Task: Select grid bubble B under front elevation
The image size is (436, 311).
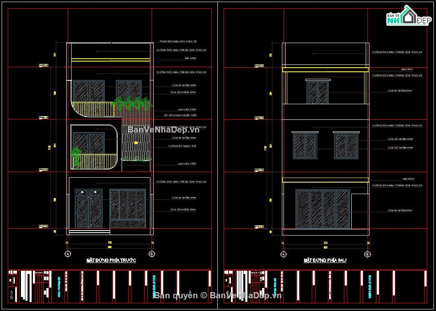Action: coord(152,254)
